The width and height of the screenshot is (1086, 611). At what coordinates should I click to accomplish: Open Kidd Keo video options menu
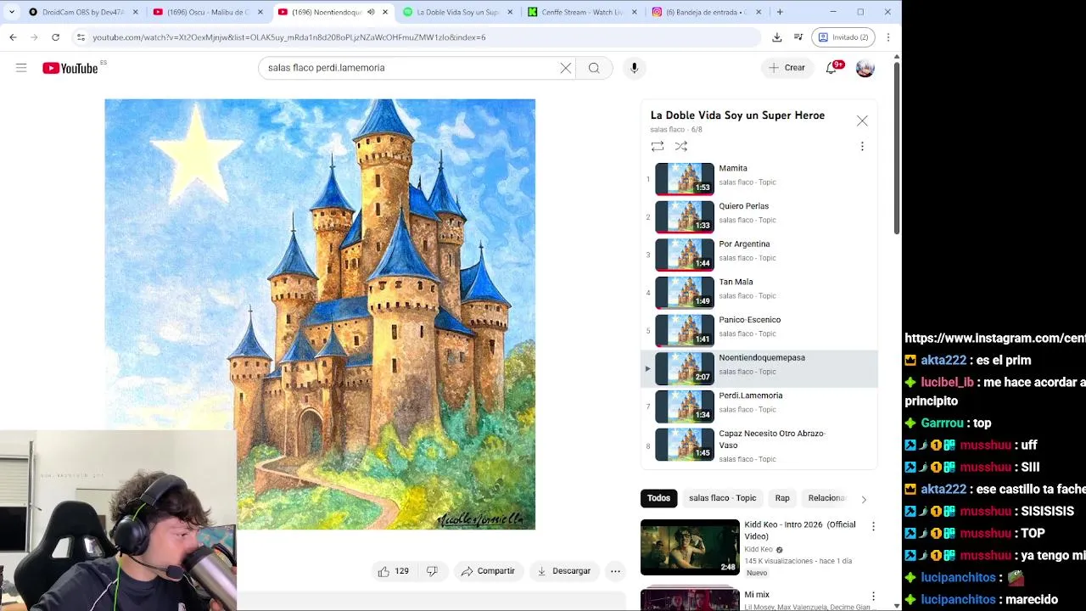tap(873, 527)
